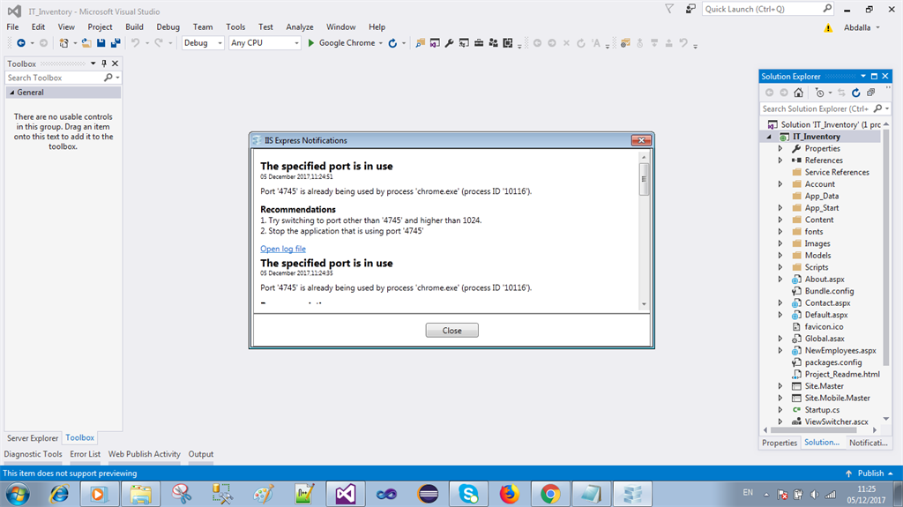Switch to the Error List tab
This screenshot has height=507, width=903.
tap(85, 454)
